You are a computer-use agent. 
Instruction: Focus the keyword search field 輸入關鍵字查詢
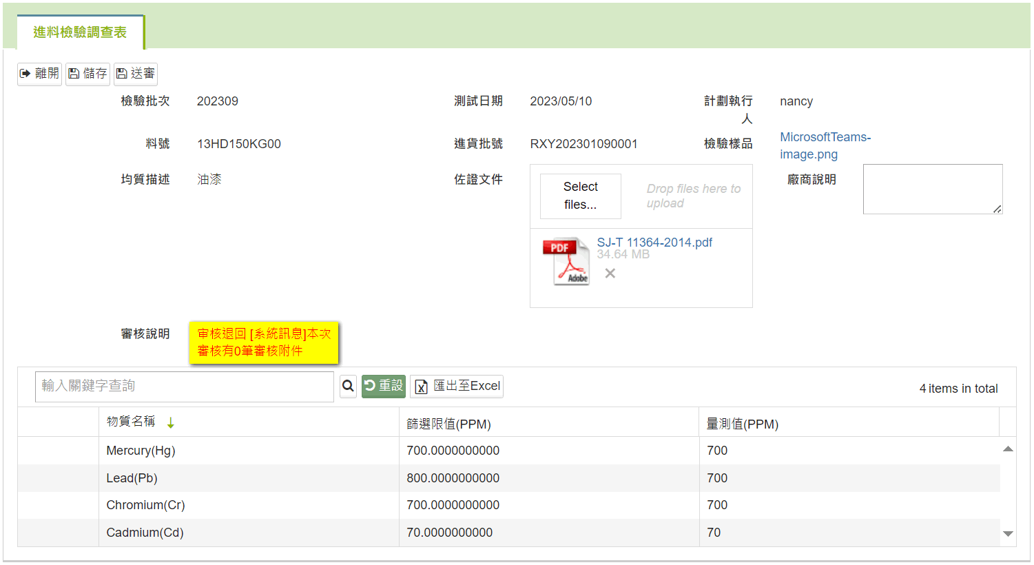[185, 387]
